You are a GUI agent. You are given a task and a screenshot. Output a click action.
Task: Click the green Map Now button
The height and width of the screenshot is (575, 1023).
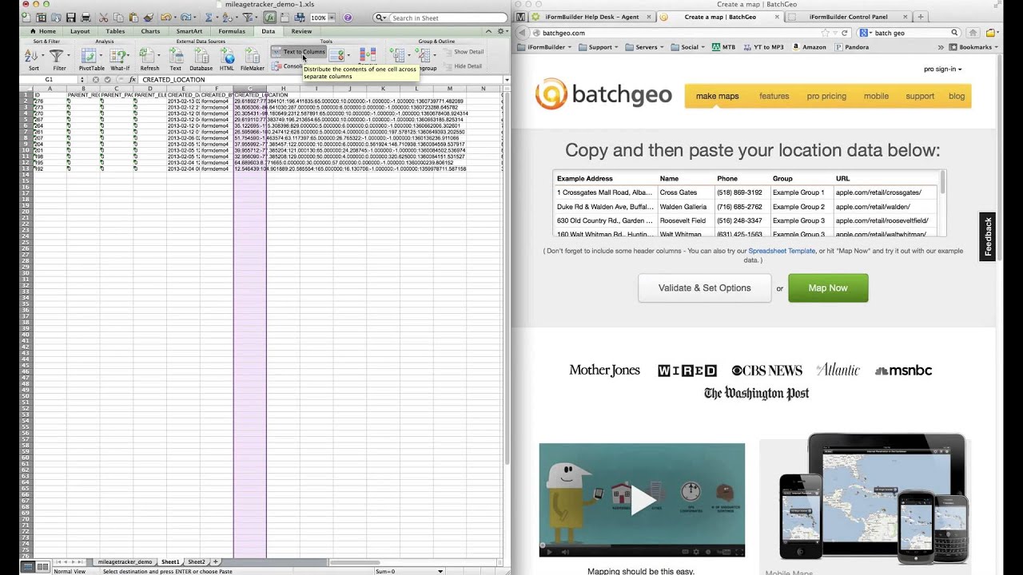coord(828,287)
